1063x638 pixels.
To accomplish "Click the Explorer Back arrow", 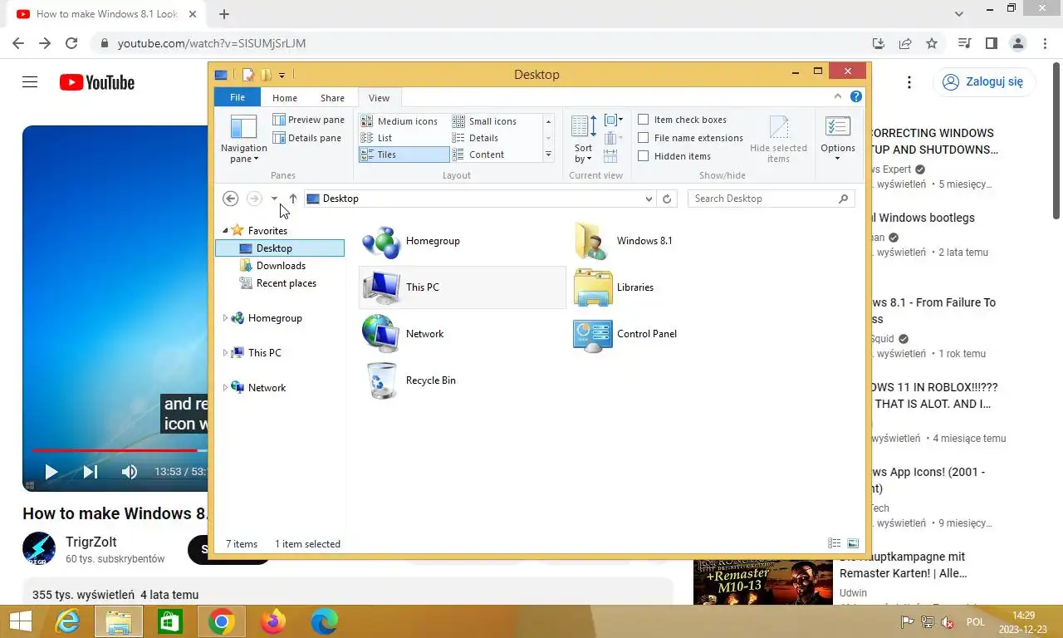I will [x=231, y=199].
